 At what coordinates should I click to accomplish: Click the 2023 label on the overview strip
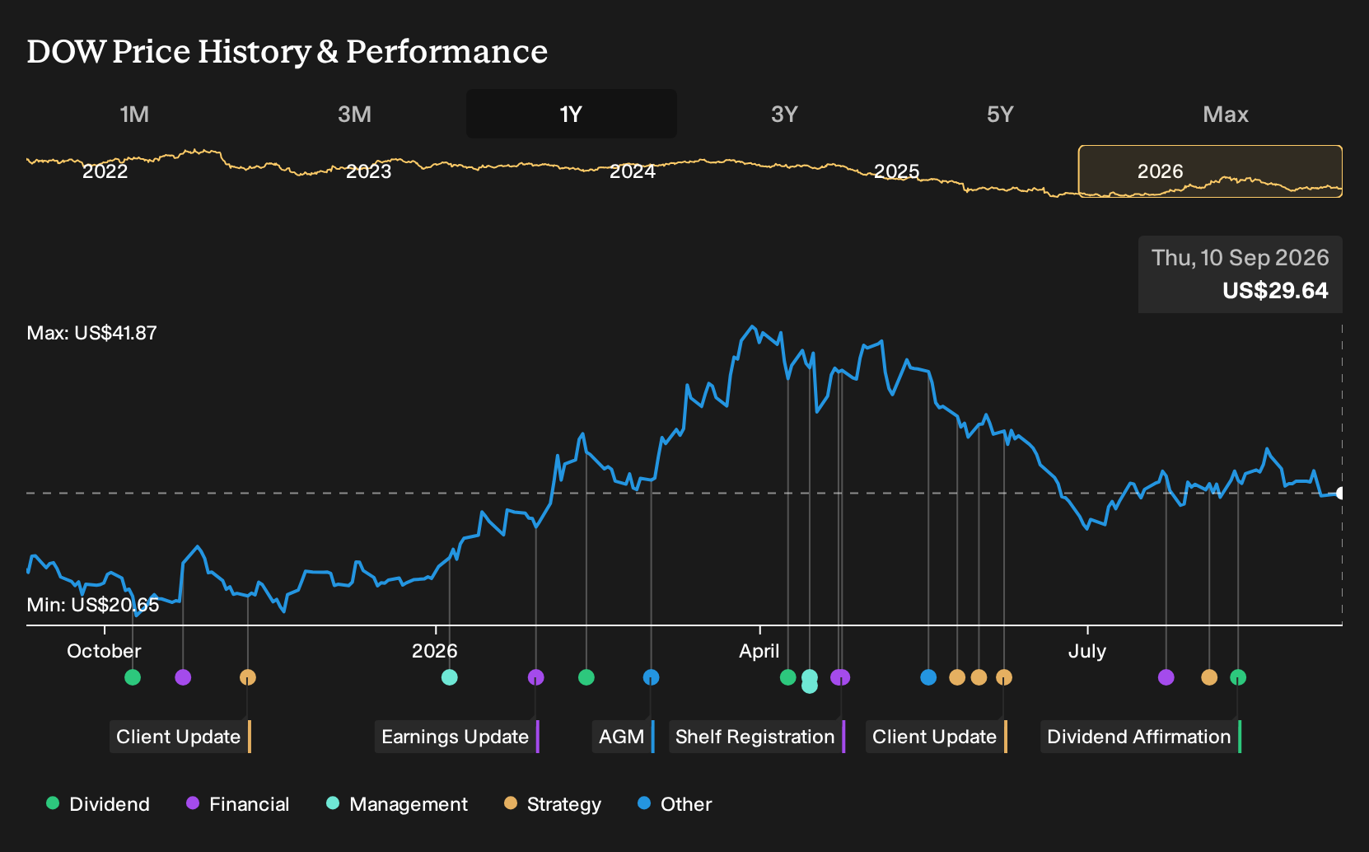click(368, 171)
